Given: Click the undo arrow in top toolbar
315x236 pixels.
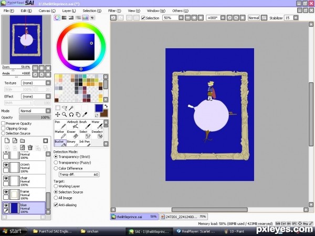Looking at the screenshot, I should (x=113, y=18).
